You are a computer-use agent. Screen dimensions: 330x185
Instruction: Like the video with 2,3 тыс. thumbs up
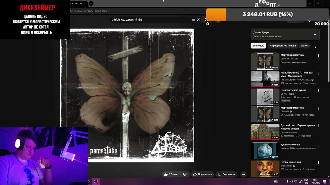coord(171,174)
